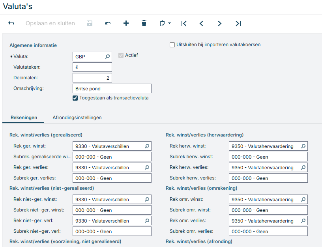Go back using the return arrow
The width and height of the screenshot is (322, 247).
pyautogui.click(x=11, y=23)
